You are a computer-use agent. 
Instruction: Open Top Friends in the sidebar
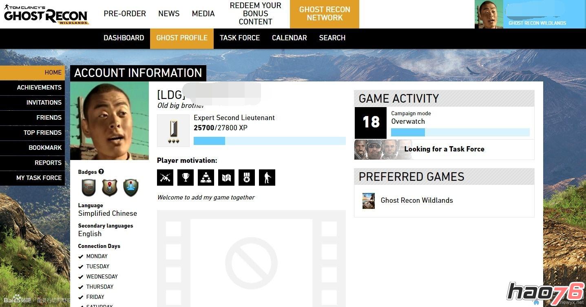pos(32,133)
